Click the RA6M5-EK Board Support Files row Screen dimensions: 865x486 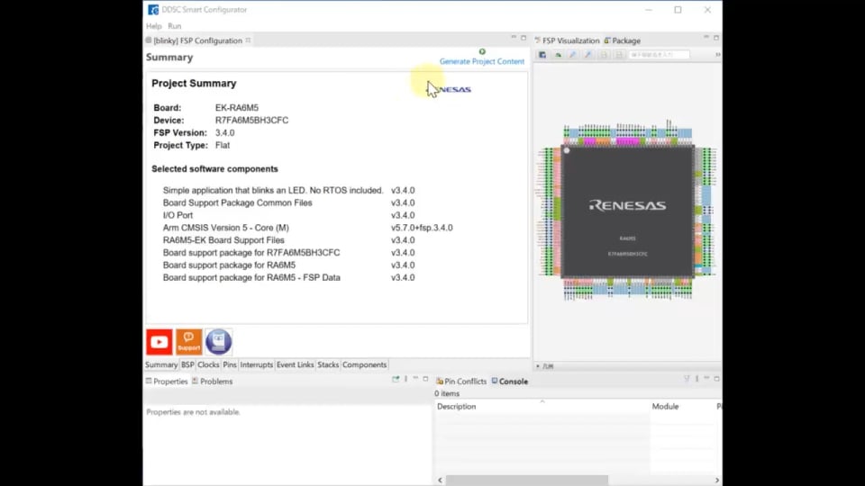click(288, 240)
